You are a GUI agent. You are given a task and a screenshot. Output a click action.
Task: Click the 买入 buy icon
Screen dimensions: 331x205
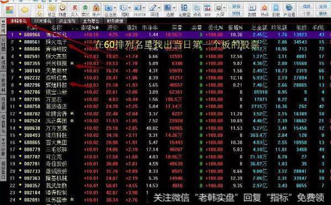point(74,10)
